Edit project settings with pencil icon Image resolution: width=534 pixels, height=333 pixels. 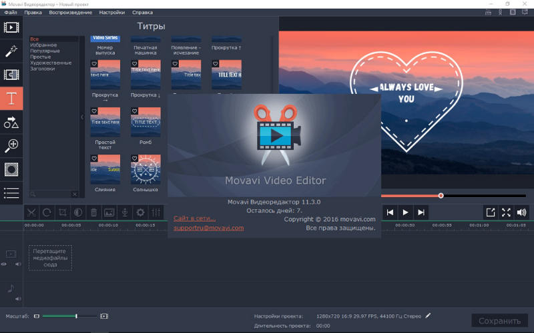point(428,316)
